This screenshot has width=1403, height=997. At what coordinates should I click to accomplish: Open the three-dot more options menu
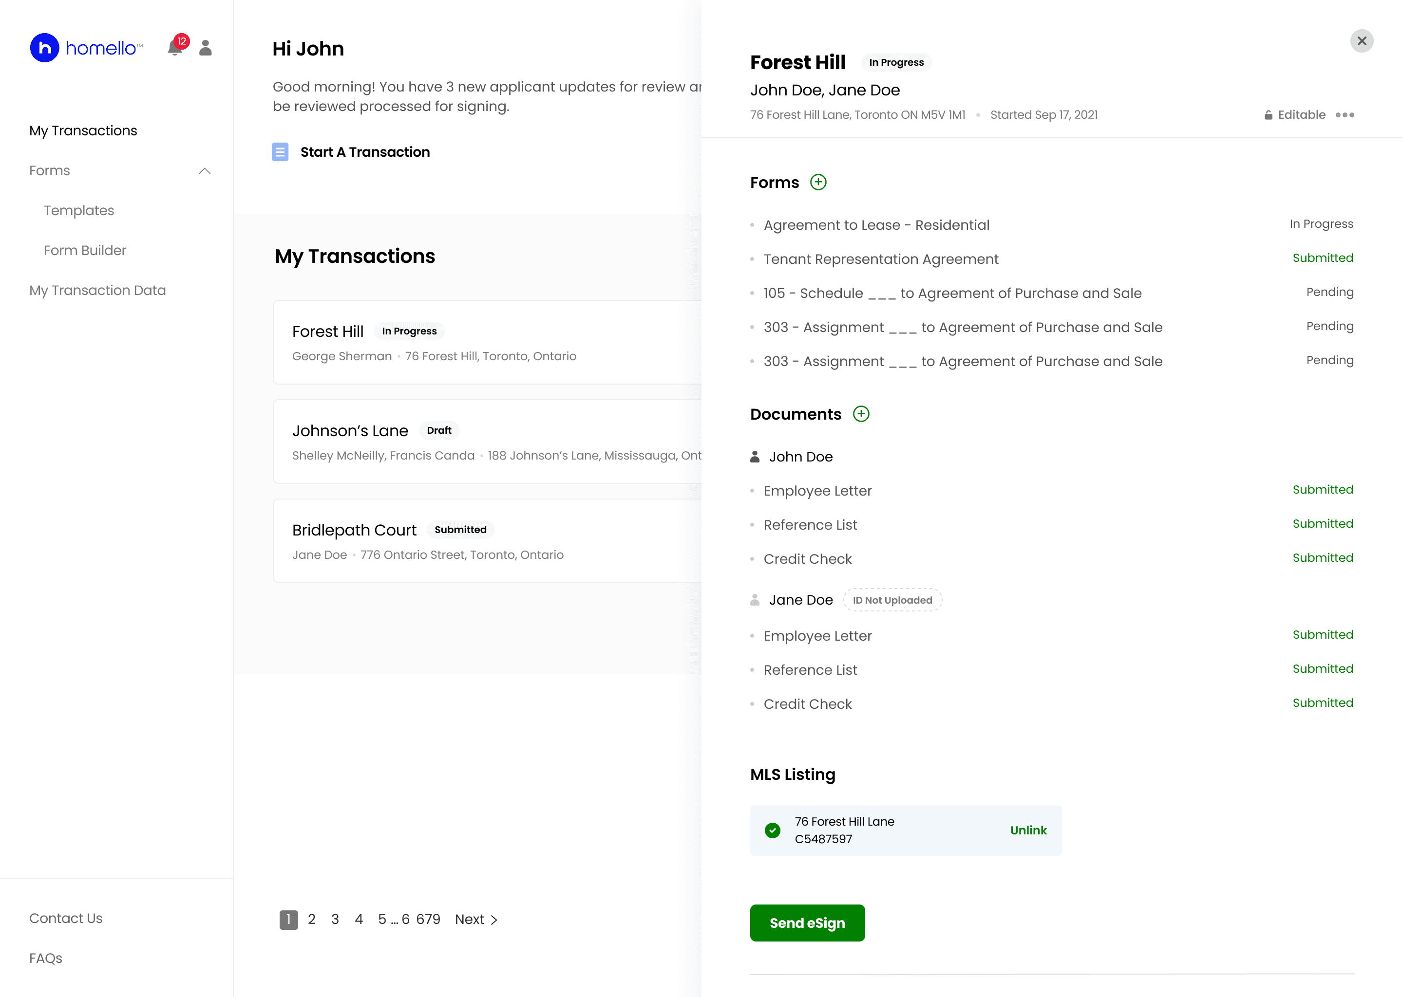(1345, 115)
